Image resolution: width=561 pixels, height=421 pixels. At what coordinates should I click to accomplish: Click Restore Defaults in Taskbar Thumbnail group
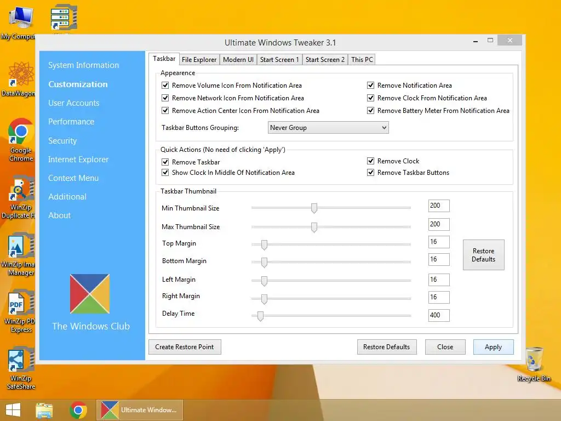483,255
